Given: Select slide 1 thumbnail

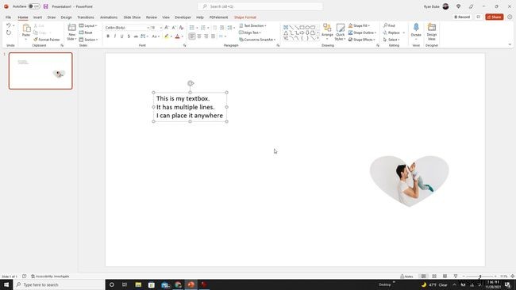Looking at the screenshot, I should 40,71.
